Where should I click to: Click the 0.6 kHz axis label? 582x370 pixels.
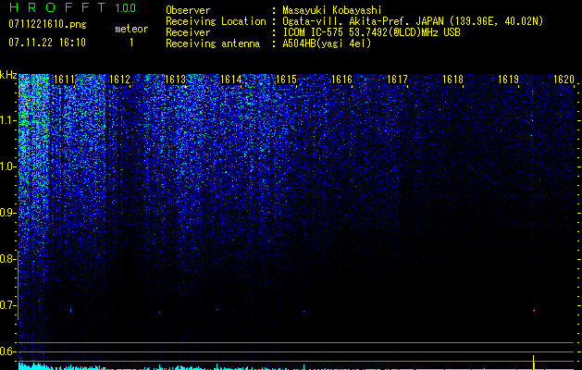pos(7,351)
